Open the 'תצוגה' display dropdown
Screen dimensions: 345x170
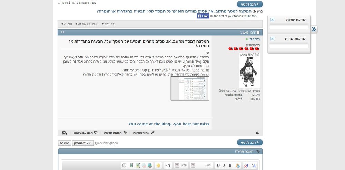coord(67,24)
